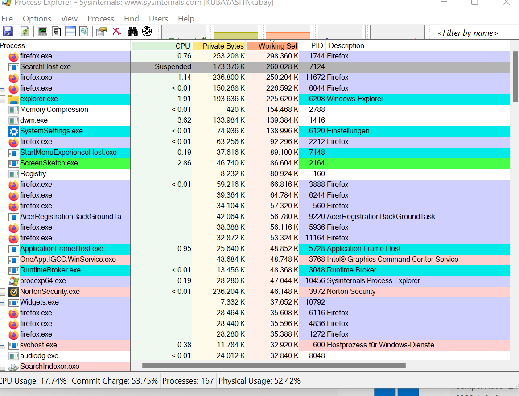Click the orange physical memory mini graph
Image resolution: width=519 pixels, height=396 pixels.
coord(288,33)
